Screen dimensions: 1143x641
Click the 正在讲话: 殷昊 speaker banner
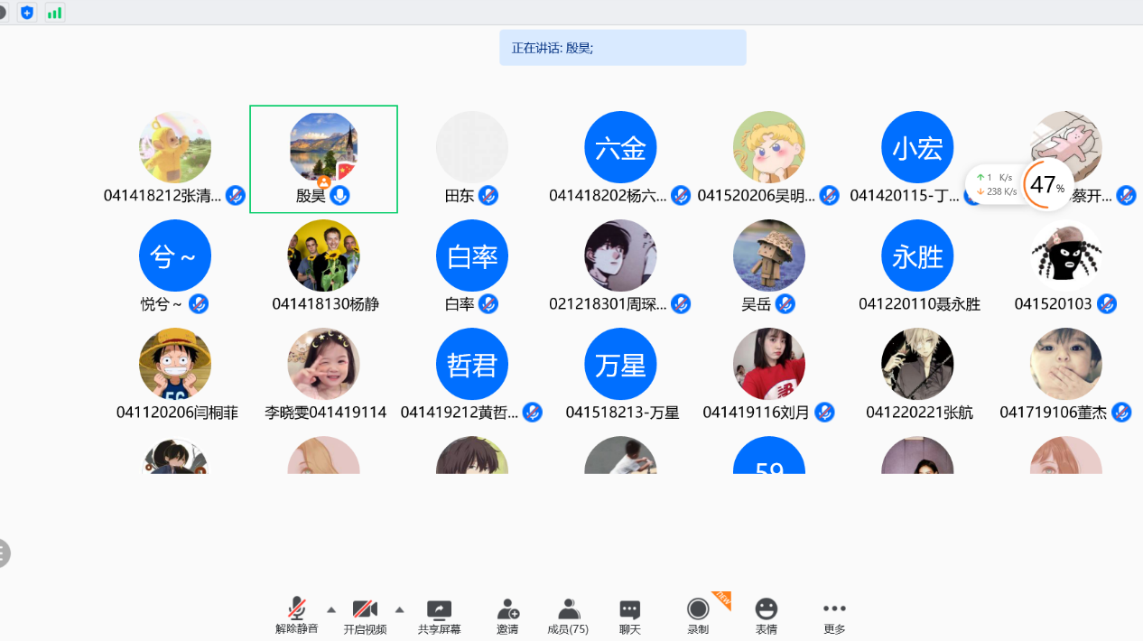pyautogui.click(x=623, y=48)
